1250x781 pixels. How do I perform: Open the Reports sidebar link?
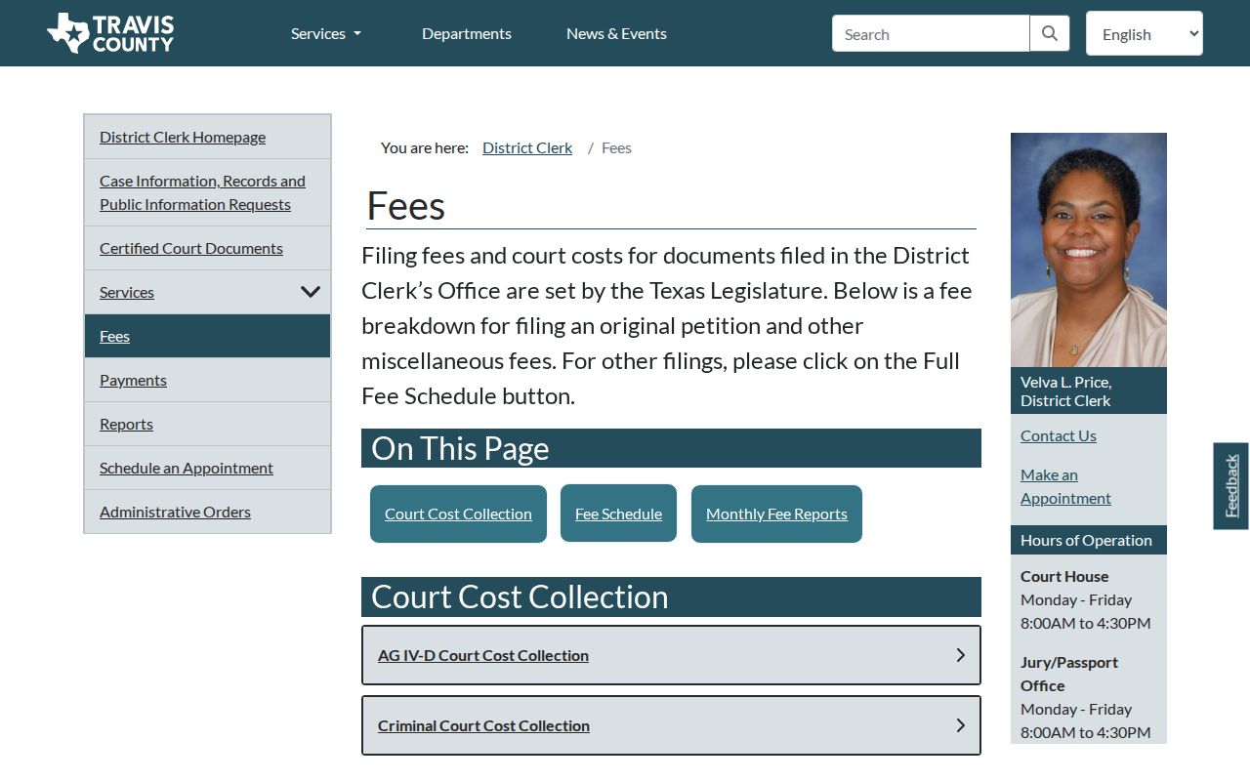[x=126, y=424]
